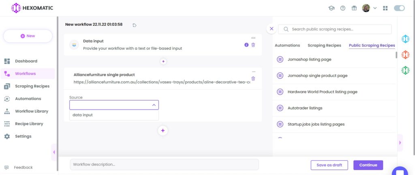Open the user profile dropdown arrow

375,8
